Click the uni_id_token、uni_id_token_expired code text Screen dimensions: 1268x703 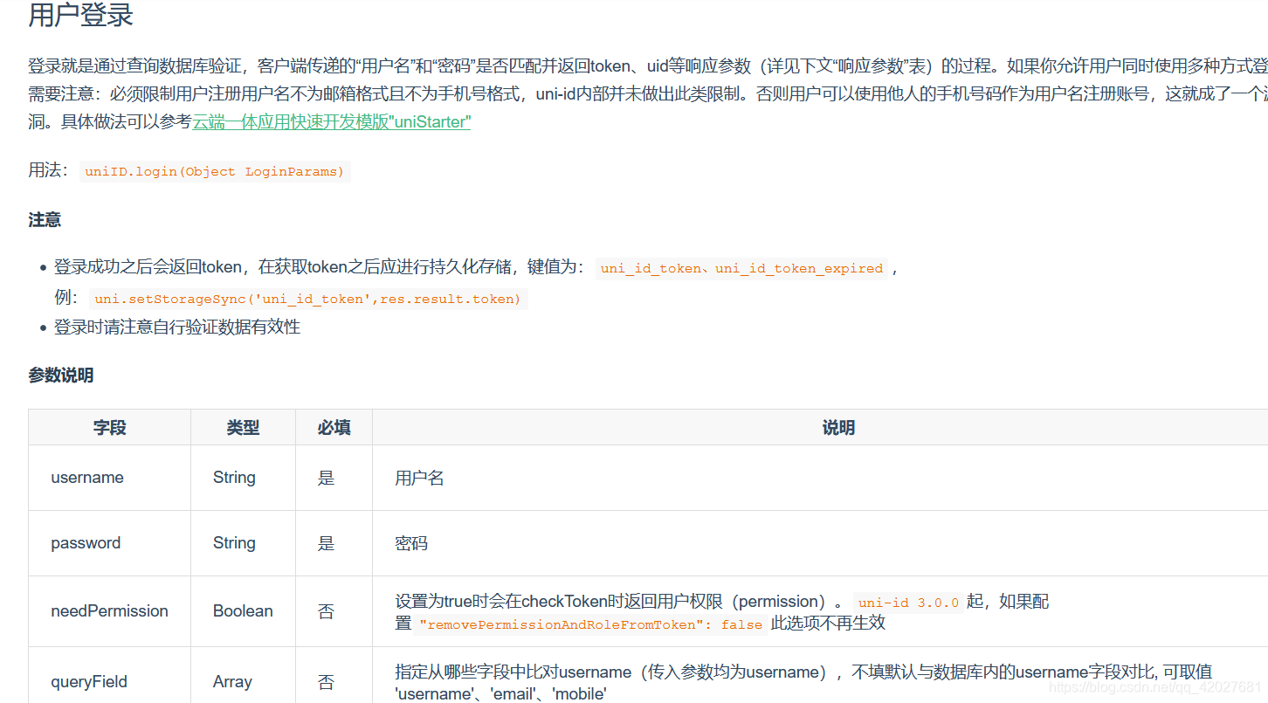(x=741, y=268)
